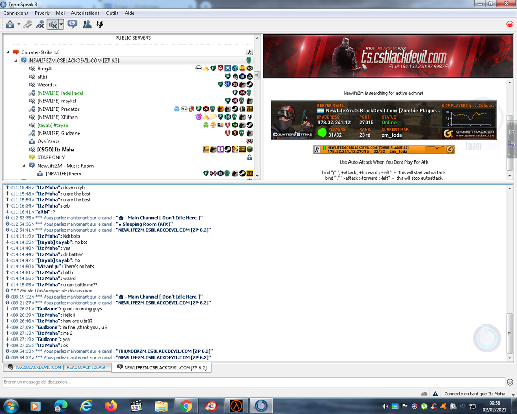Screen dimensions: 517x414
Task: Click the cloud sync status icon
Action: tap(424, 393)
